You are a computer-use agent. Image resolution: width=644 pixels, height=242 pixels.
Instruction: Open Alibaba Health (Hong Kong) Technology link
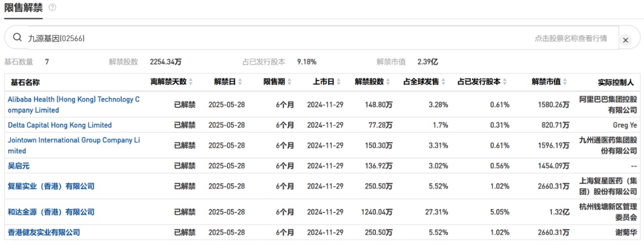click(x=74, y=104)
